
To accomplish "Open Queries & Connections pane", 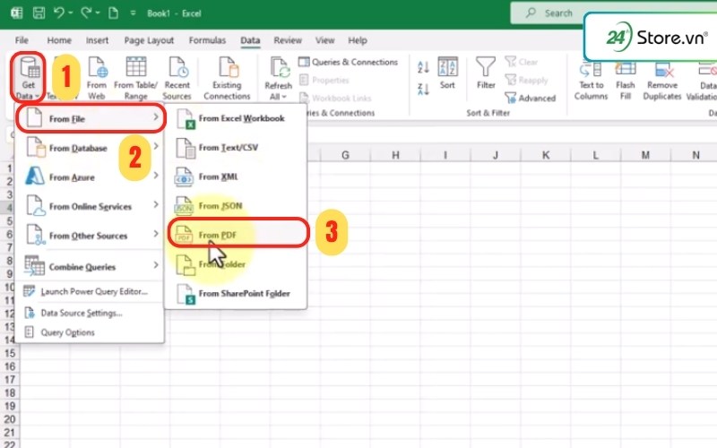I will [349, 62].
